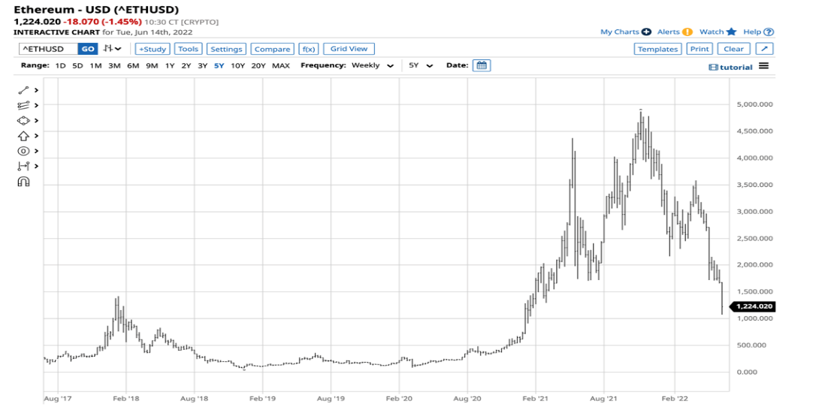Set range to 6M

pos(133,65)
